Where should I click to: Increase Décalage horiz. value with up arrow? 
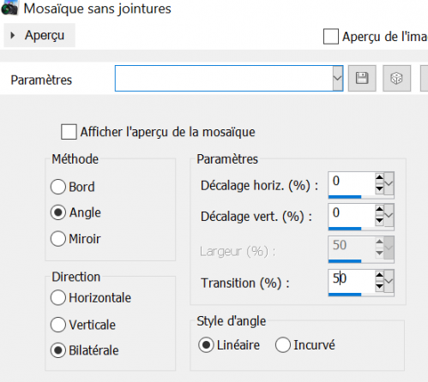coord(379,177)
